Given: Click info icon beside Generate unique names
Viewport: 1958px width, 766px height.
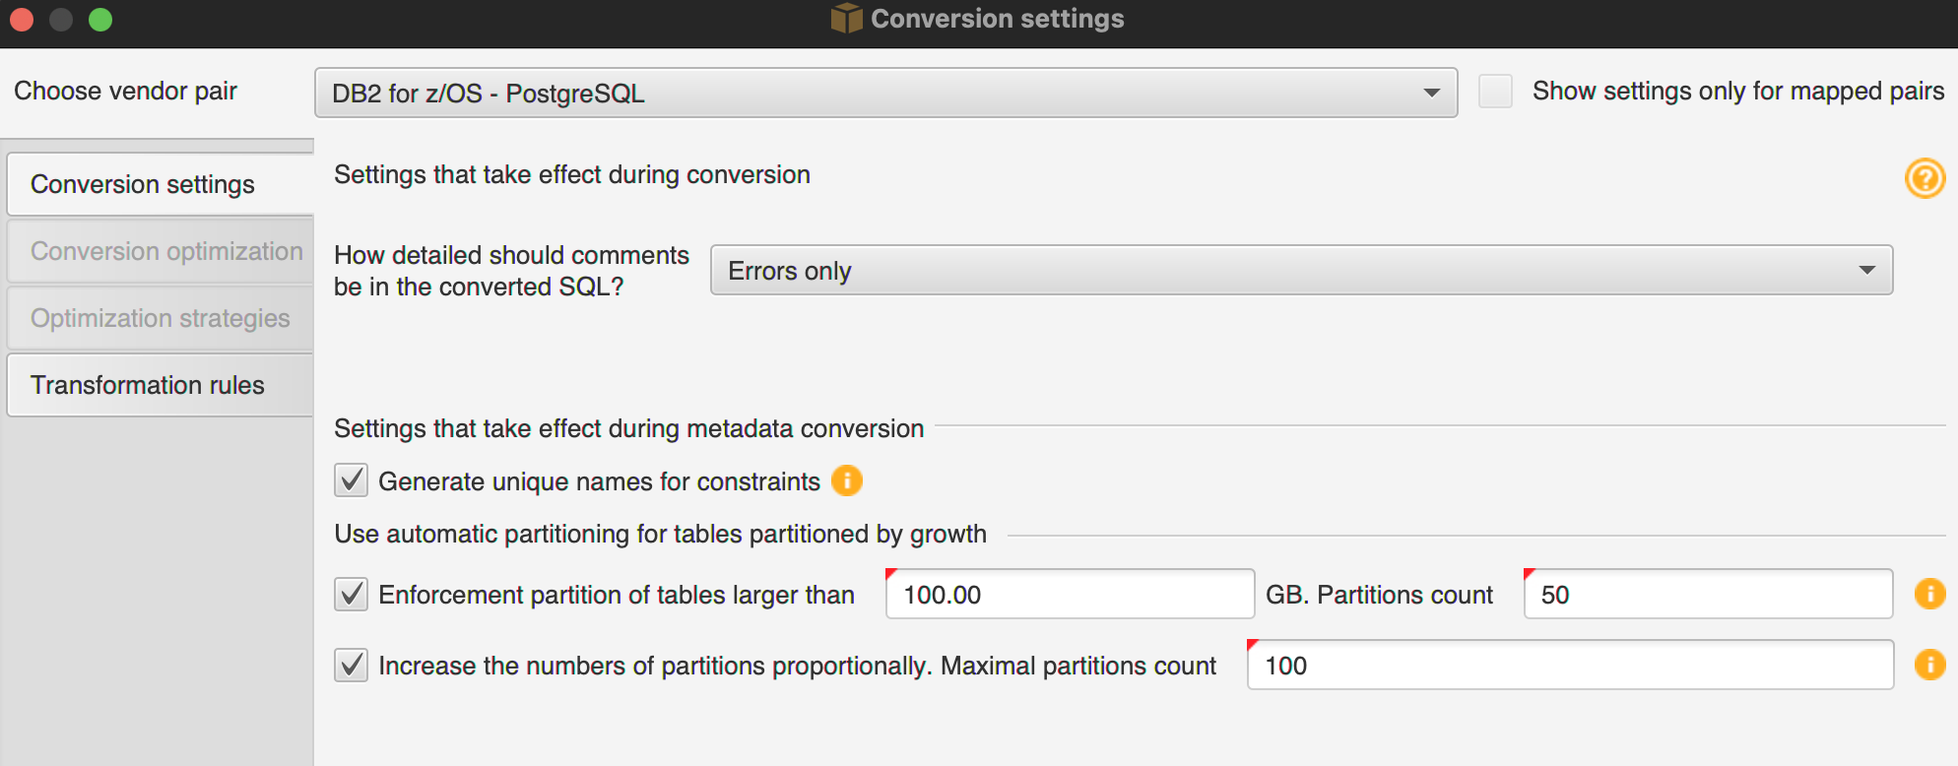Looking at the screenshot, I should pyautogui.click(x=847, y=480).
